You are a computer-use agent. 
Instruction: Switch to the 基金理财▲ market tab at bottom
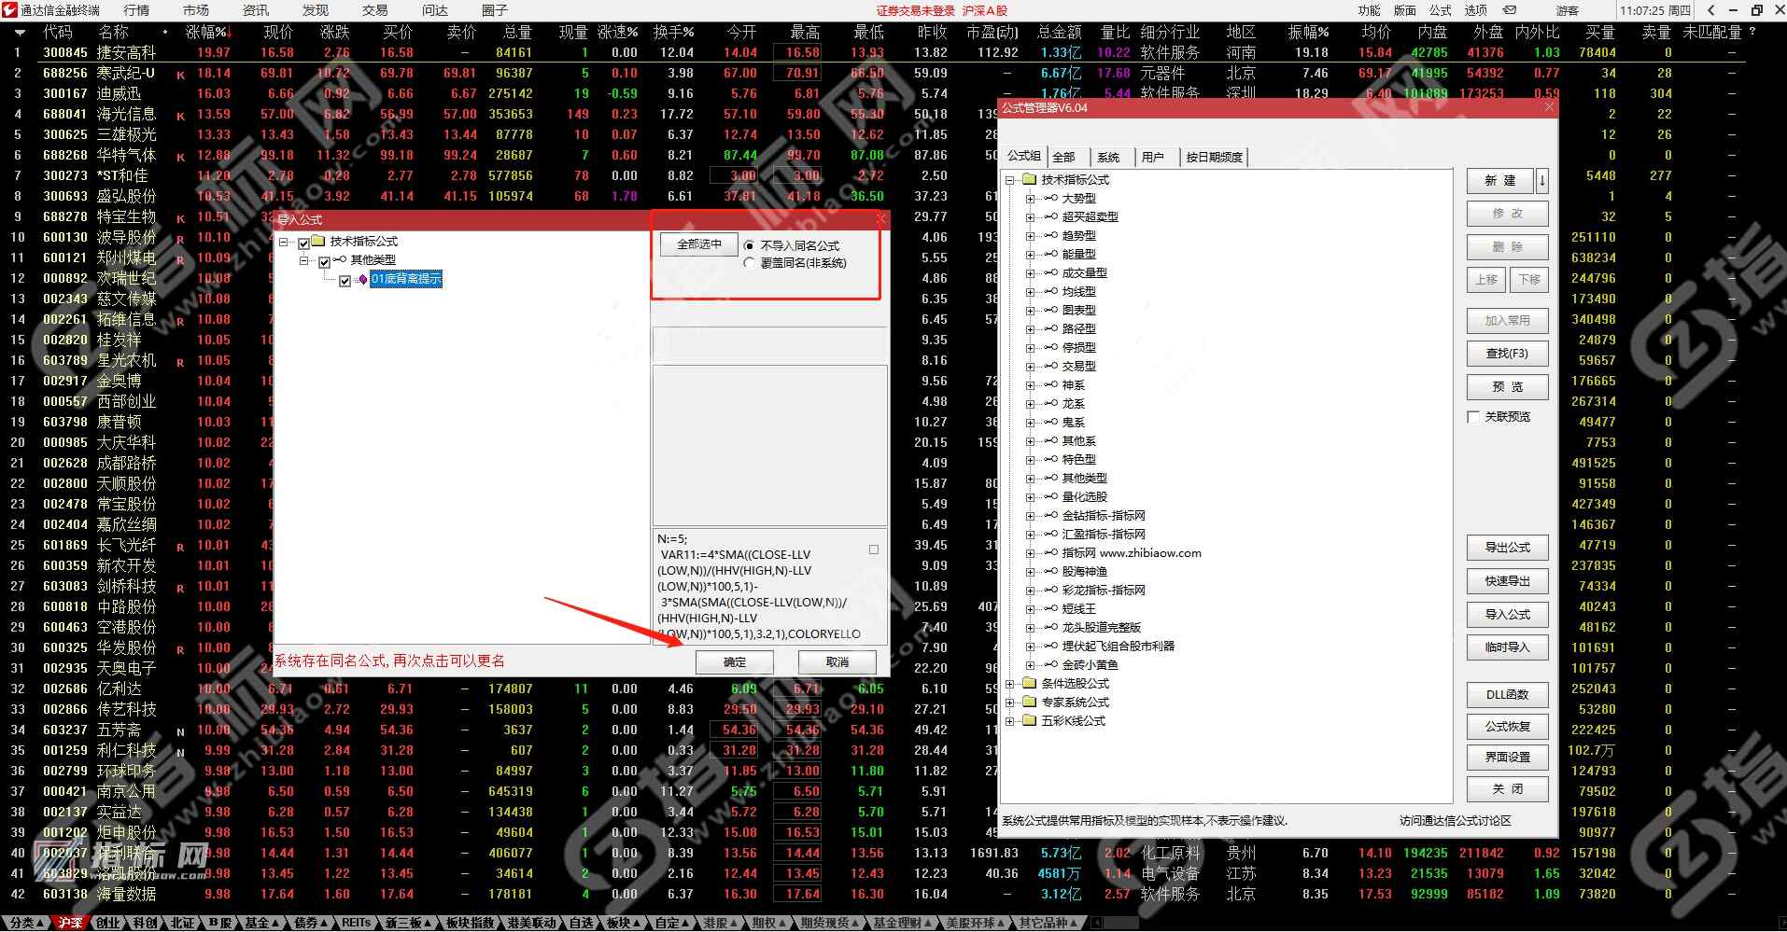tap(899, 922)
